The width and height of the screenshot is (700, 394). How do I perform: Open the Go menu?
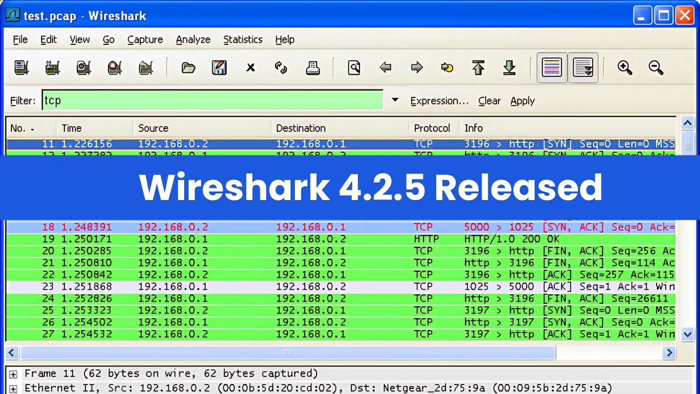pos(108,39)
